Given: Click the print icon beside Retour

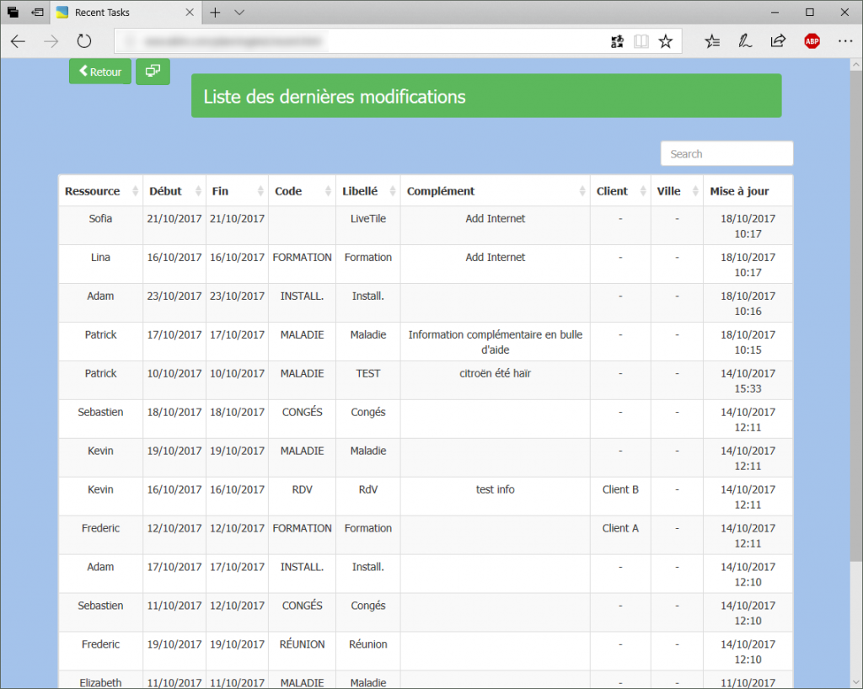Looking at the screenshot, I should 153,72.
